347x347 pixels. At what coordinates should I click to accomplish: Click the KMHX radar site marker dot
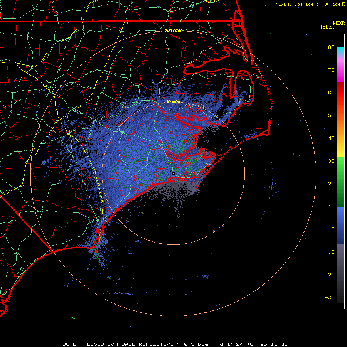[x=173, y=173]
